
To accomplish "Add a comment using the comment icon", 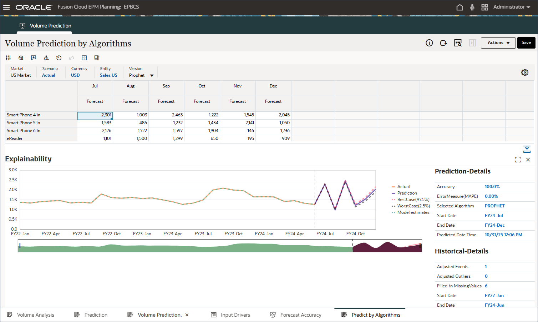I will coord(33,57).
